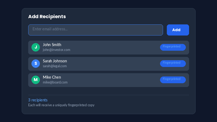The height and width of the screenshot is (122, 217).
Task: Click John Smith's green J avatar
Action: (36, 47)
